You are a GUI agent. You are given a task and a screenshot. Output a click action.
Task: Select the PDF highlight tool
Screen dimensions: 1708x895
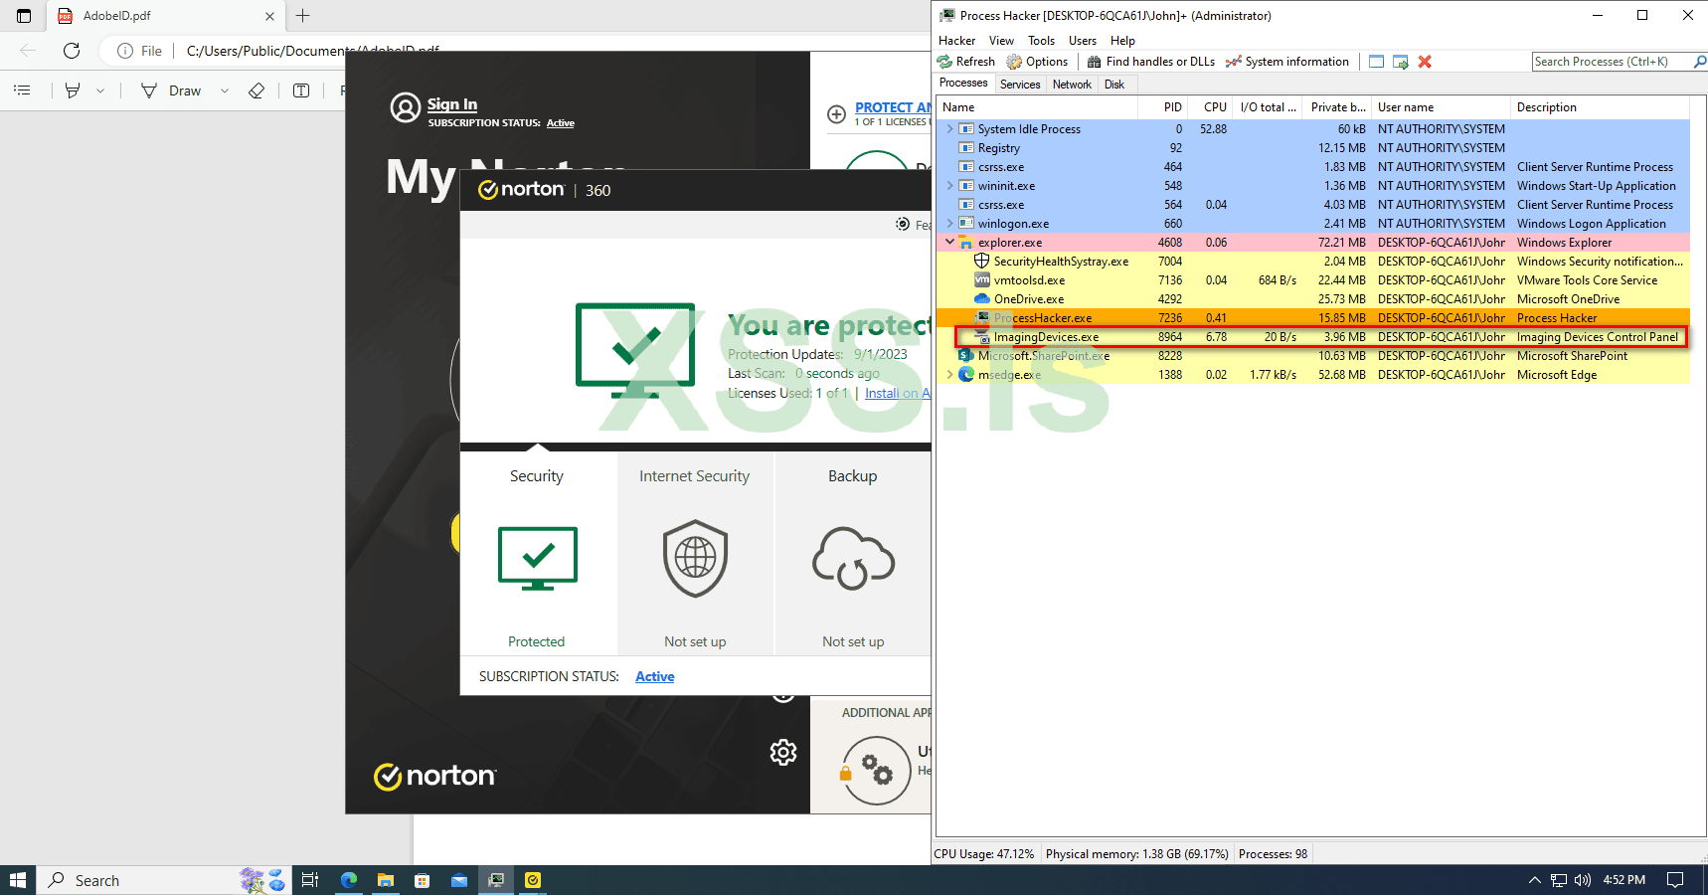pos(73,90)
